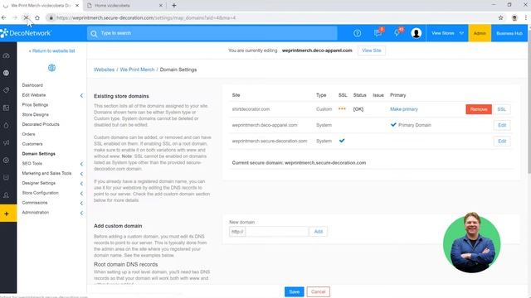Open Decorated Products in the sidebar
The width and height of the screenshot is (531, 298).
(41, 124)
